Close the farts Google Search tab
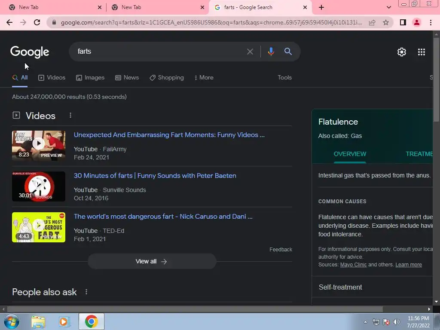The height and width of the screenshot is (330, 440). click(x=305, y=7)
